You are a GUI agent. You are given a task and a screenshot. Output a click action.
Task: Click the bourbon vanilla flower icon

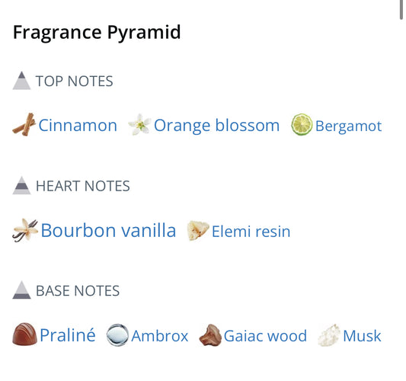click(x=25, y=230)
